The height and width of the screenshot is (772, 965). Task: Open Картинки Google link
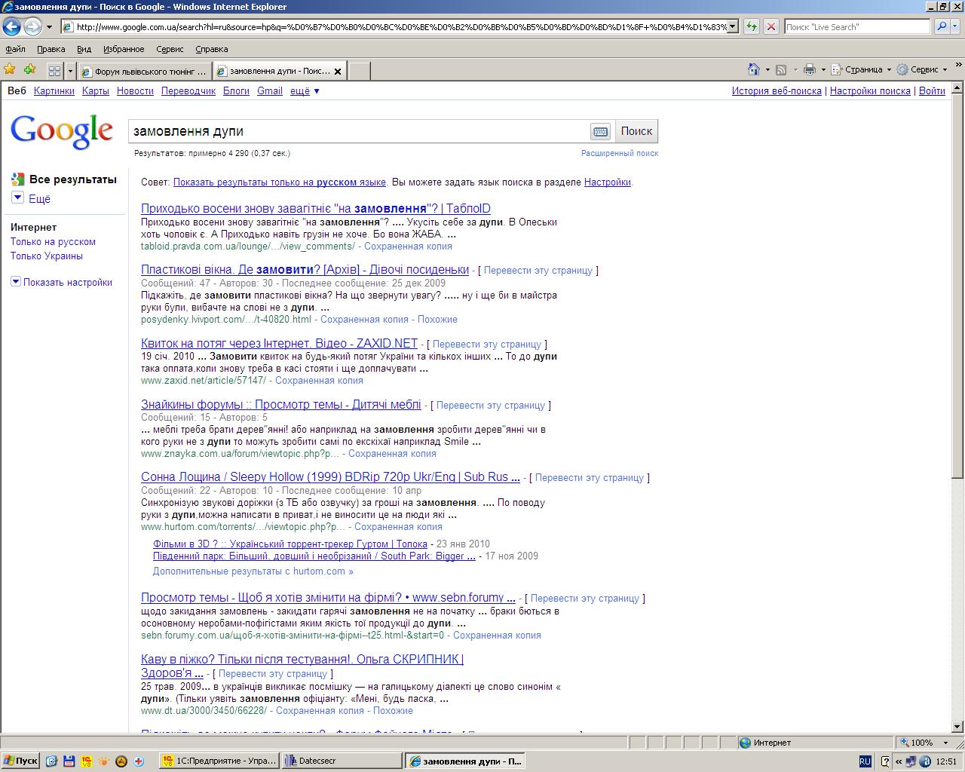tap(54, 90)
